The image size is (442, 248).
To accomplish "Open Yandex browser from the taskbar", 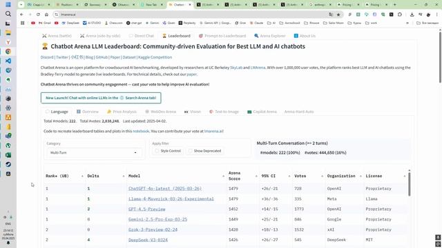I will click(x=8, y=42).
